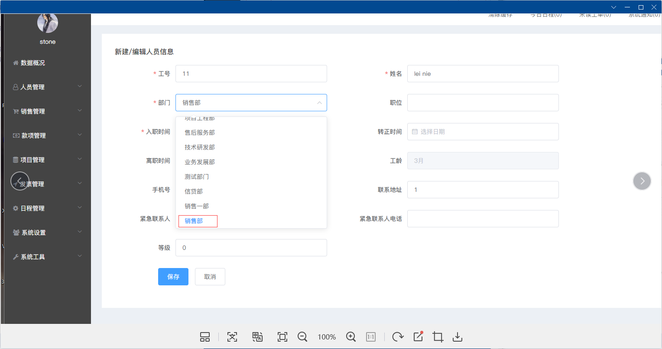Click the 职位 input field

point(483,103)
